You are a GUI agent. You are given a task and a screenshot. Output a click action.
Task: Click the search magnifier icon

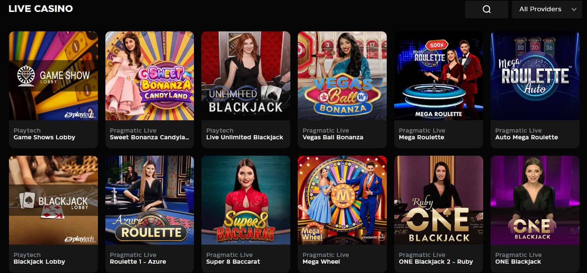click(x=486, y=9)
